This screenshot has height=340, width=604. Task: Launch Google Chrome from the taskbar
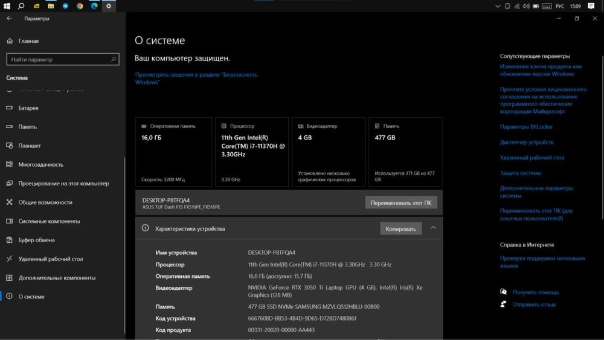tap(80, 6)
